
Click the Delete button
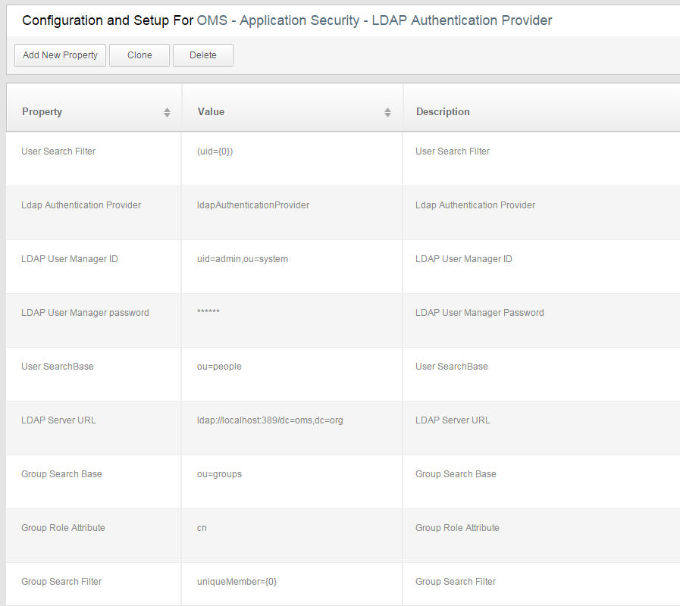click(x=202, y=55)
